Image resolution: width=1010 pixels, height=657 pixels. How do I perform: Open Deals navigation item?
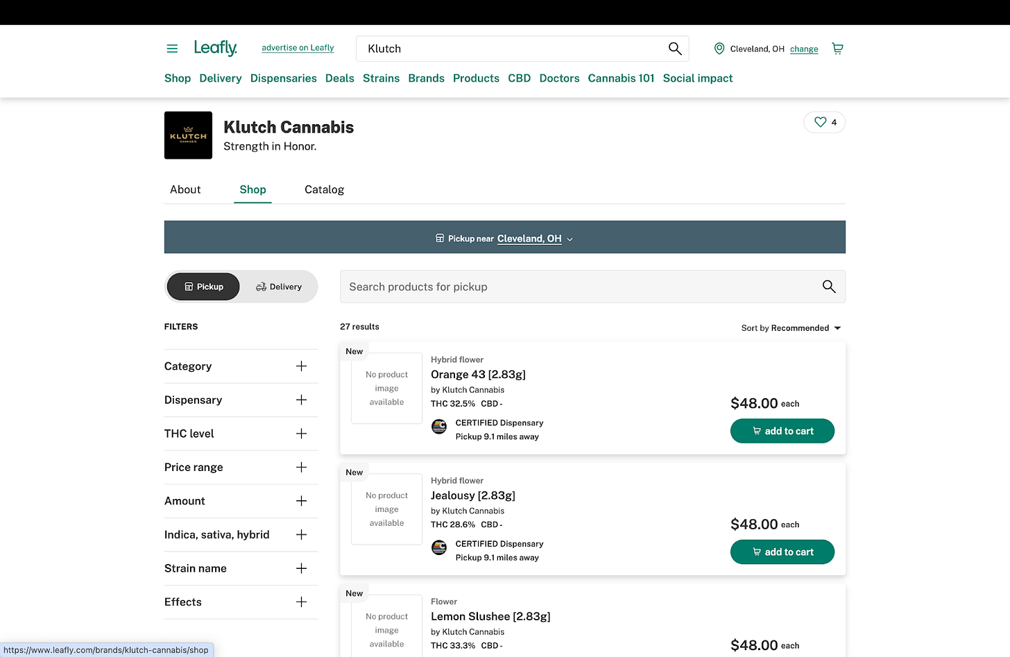coord(340,78)
